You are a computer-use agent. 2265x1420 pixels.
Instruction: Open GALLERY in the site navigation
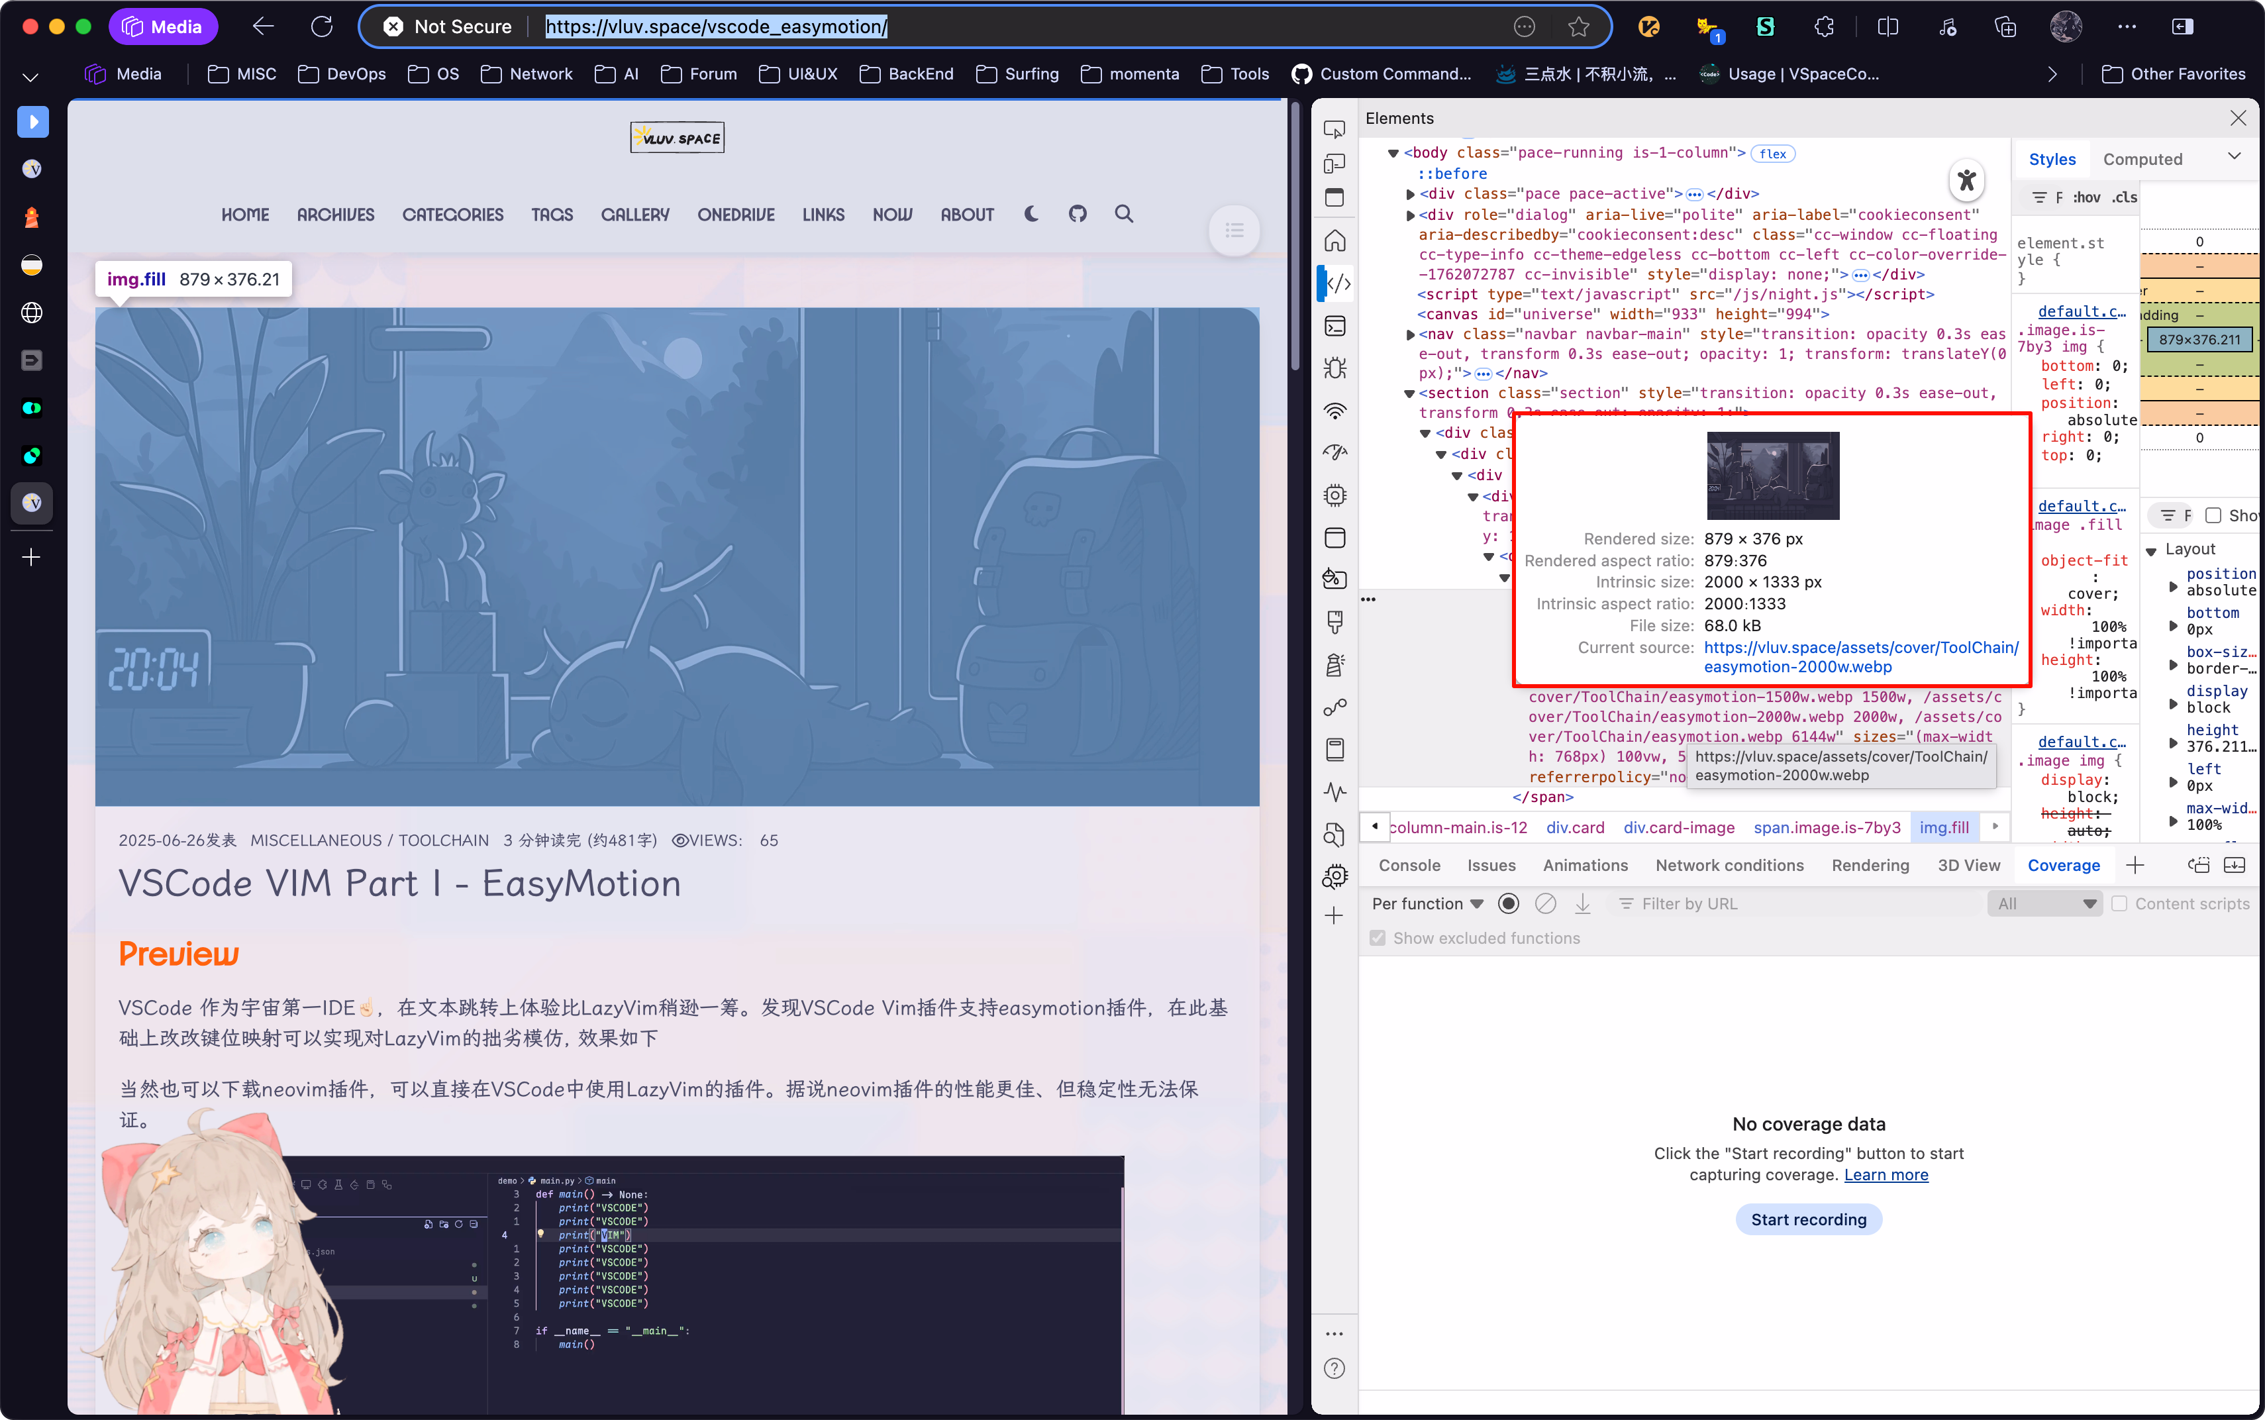coord(635,214)
